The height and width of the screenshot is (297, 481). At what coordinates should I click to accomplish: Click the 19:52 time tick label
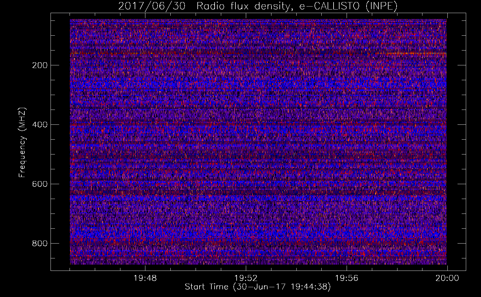point(246,278)
